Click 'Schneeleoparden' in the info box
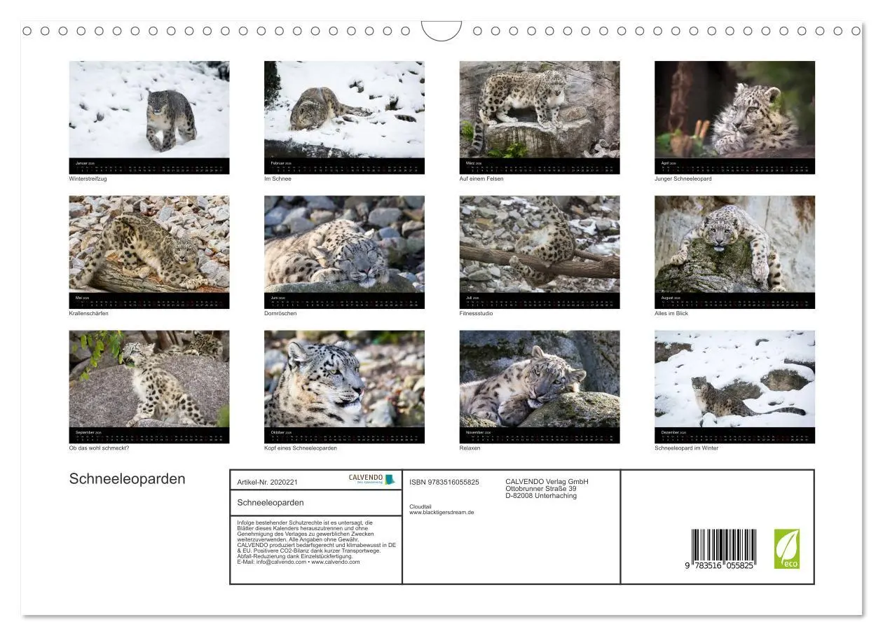 point(271,503)
